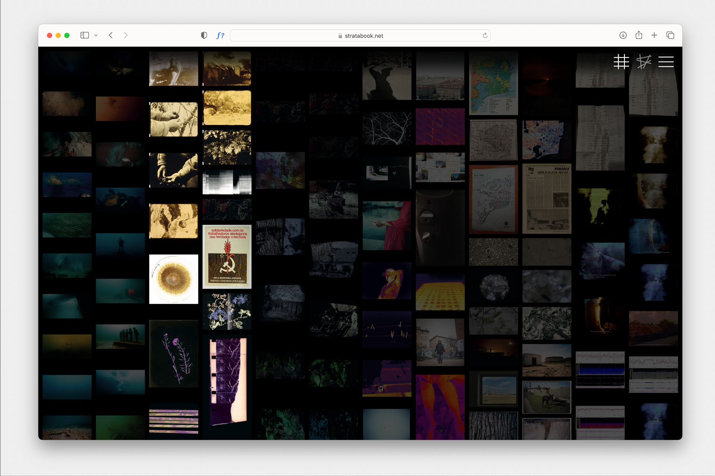Open the privacy shield report
715x476 pixels.
[204, 35]
